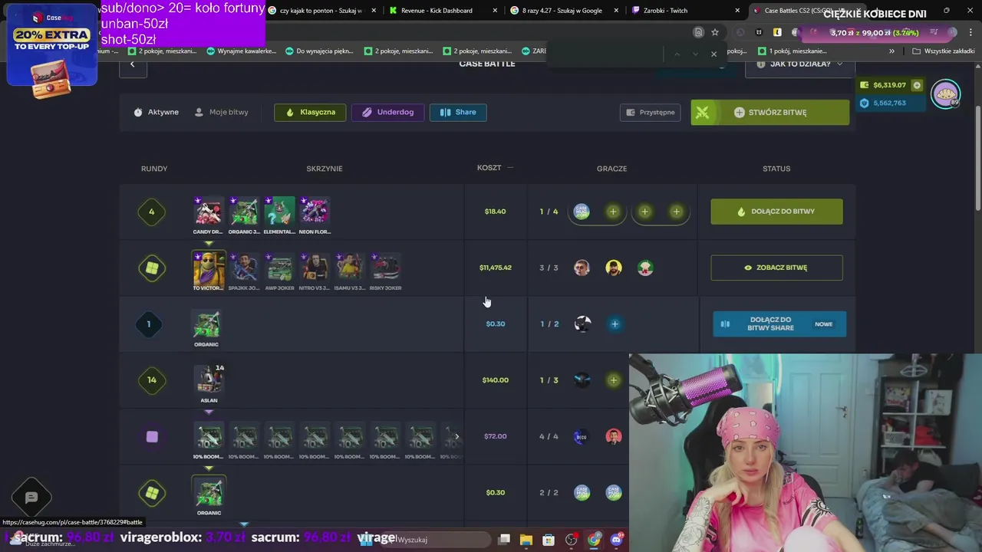This screenshot has height=552, width=982.
Task: Join empty slot in the $140.00 battle
Action: pos(613,380)
